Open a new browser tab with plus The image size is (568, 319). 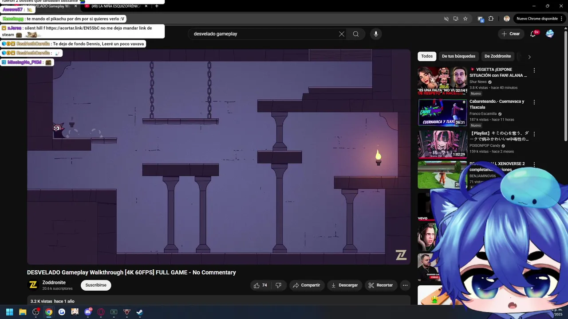(157, 6)
